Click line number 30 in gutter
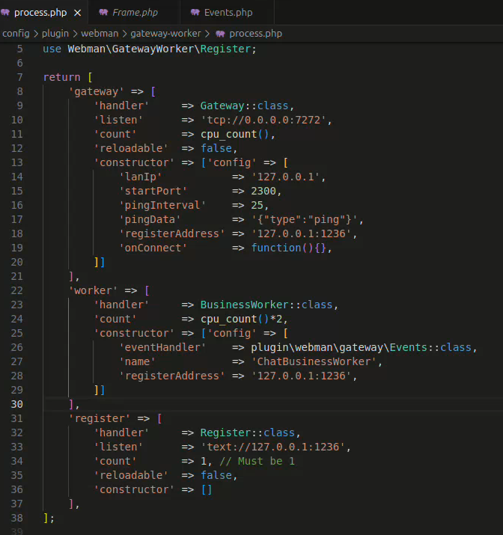The width and height of the screenshot is (503, 535). coord(16,404)
